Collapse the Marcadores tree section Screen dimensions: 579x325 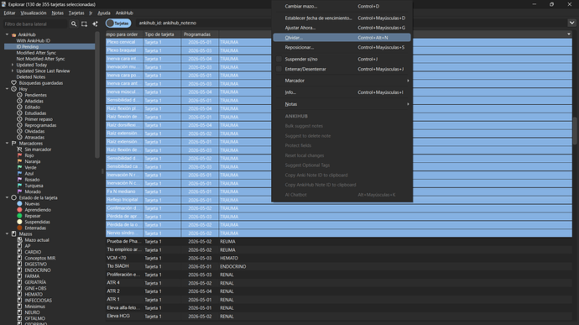pos(7,143)
